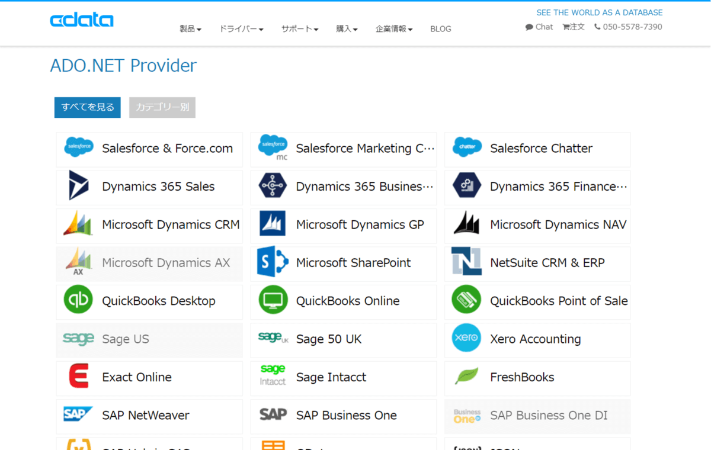The image size is (711, 450).
Task: Expand the 製品 dropdown menu
Action: (190, 28)
